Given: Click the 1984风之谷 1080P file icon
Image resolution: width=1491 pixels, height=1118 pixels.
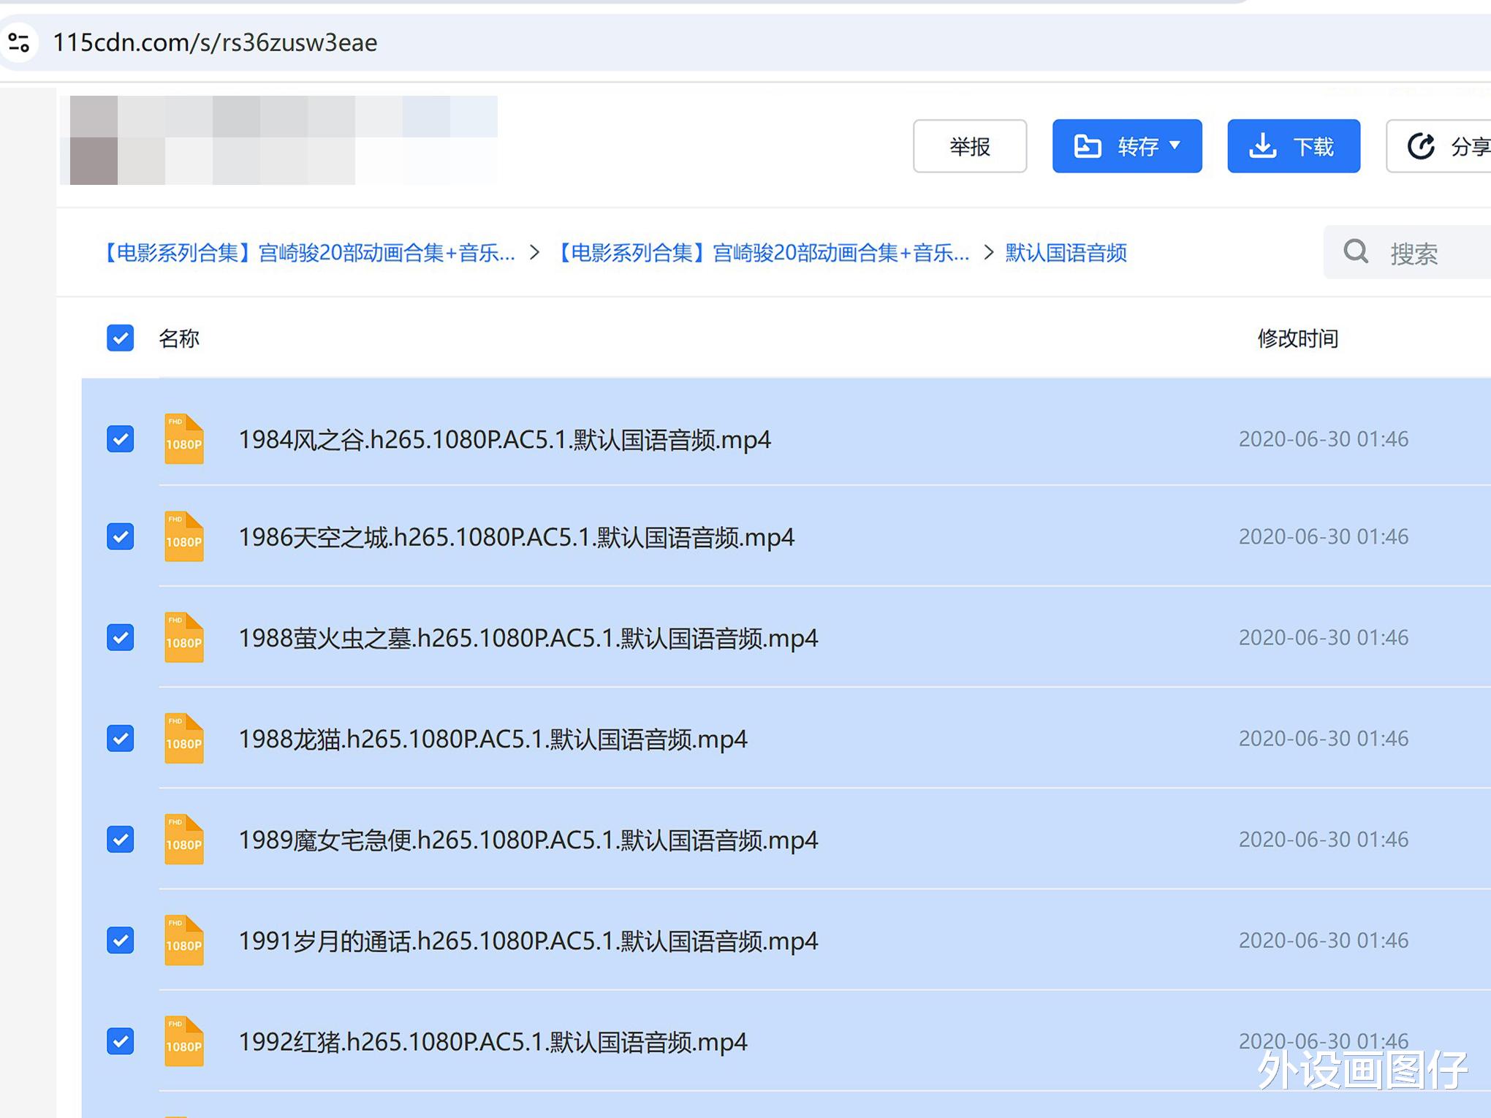Looking at the screenshot, I should pos(183,439).
